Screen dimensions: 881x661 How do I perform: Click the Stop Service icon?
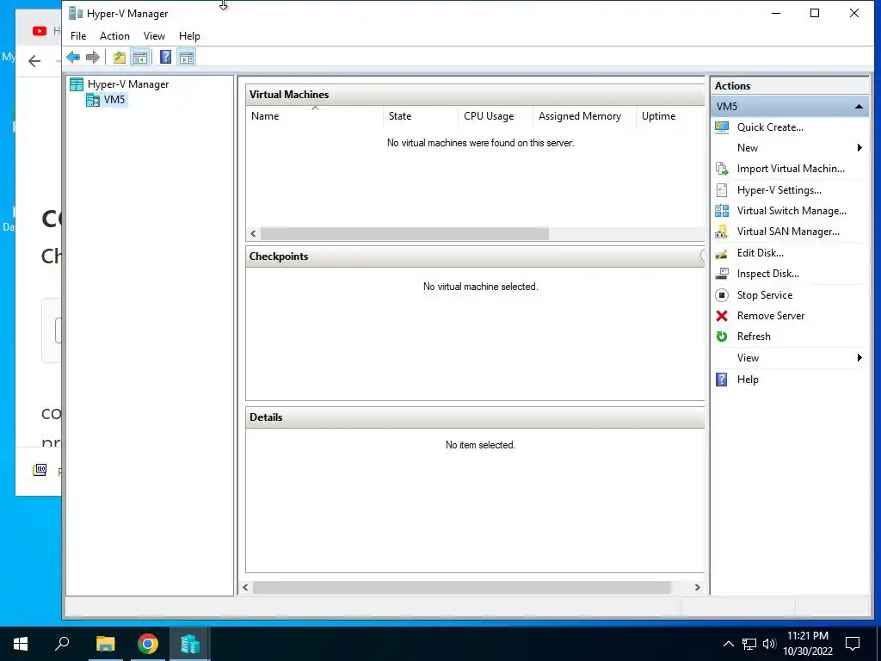click(722, 295)
